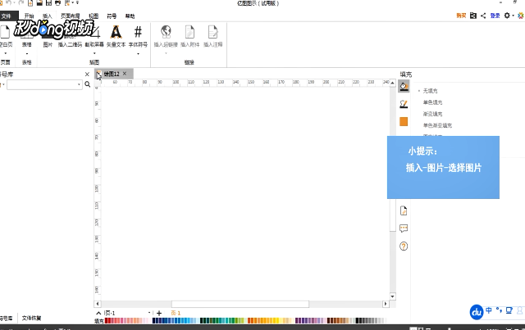Click the undo arrow in quick access toolbar
Screen dimensions: 525x330
point(9,2)
